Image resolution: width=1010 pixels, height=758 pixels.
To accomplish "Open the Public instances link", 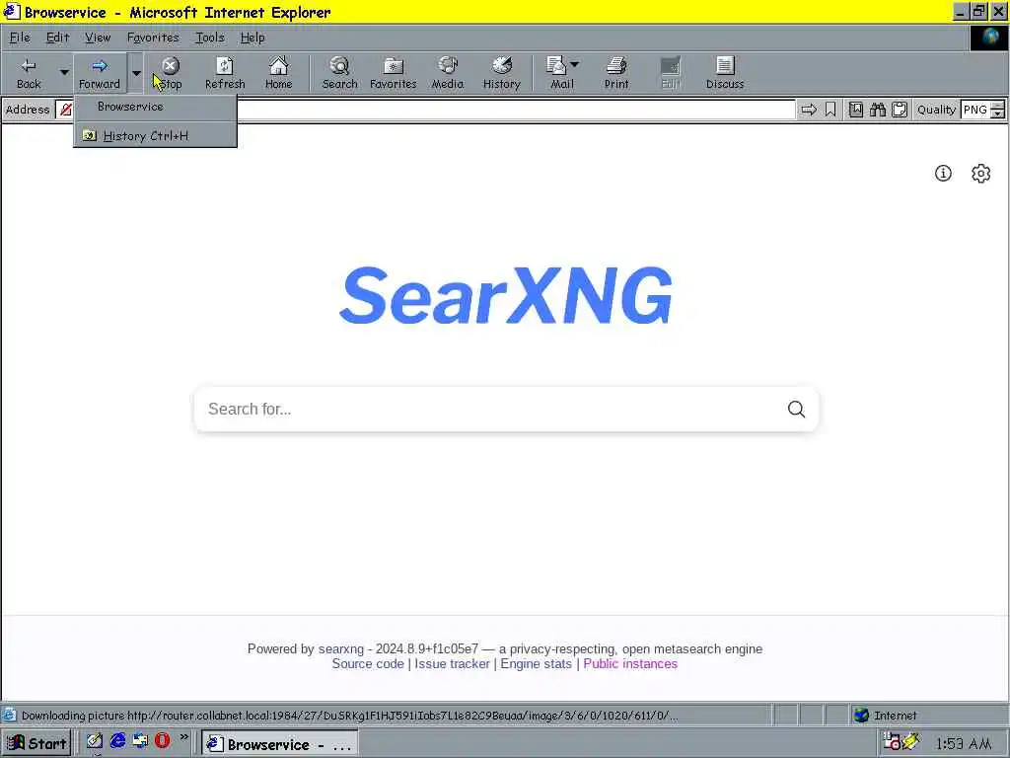I will pyautogui.click(x=630, y=664).
